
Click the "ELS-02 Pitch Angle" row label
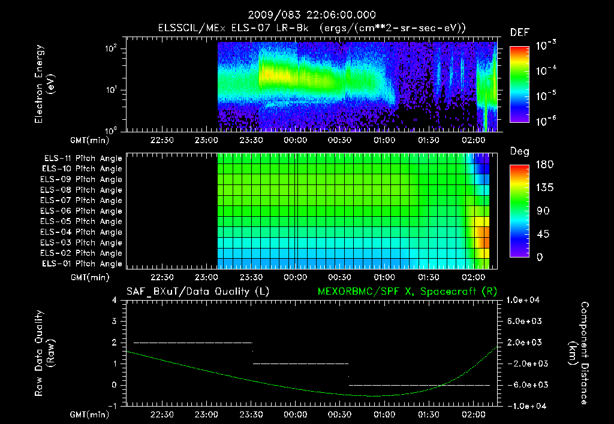82,253
